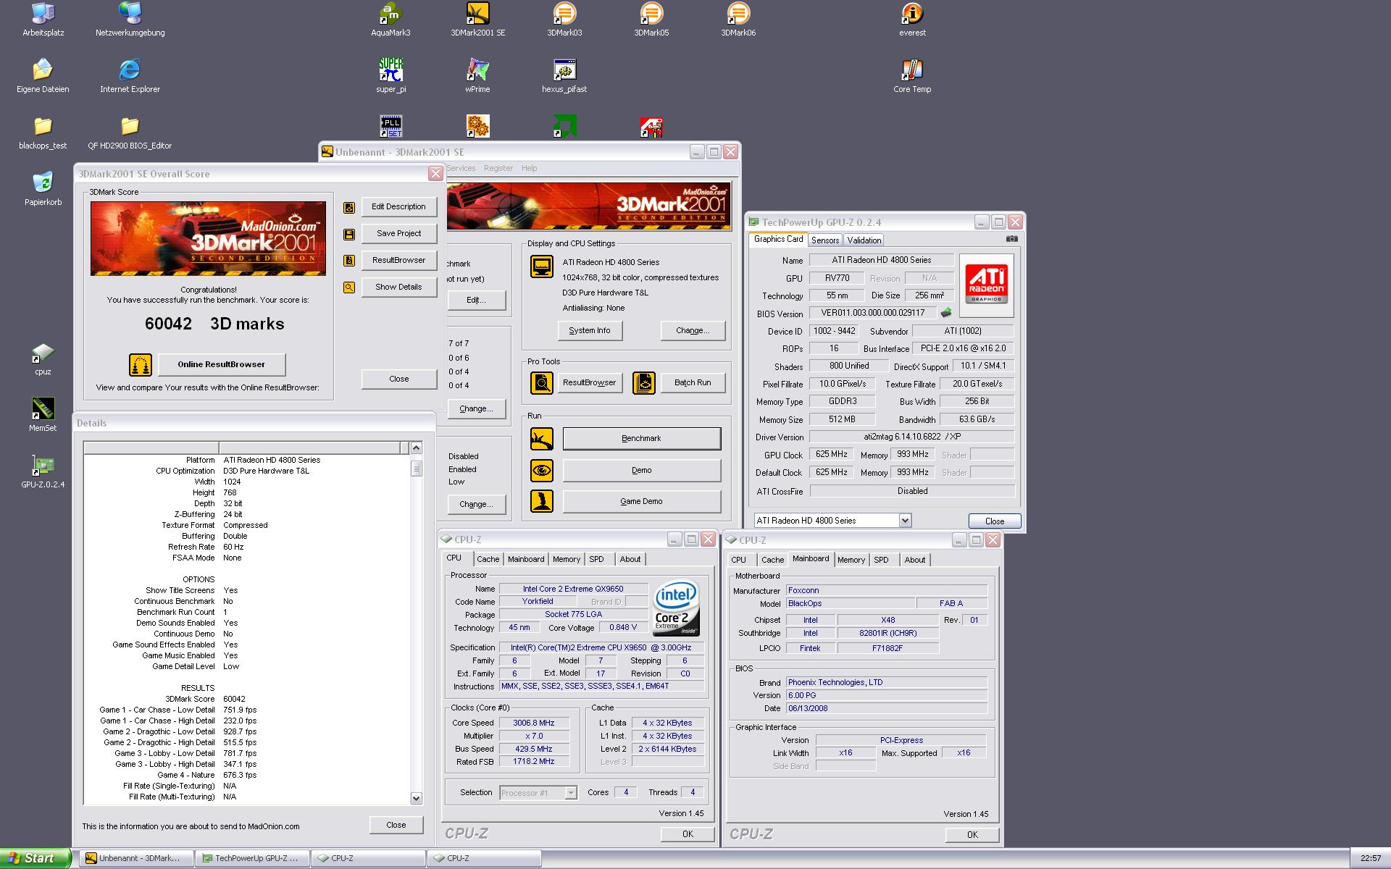Open the 3DMark06 desktop shortcut
The height and width of the screenshot is (869, 1391).
pos(738,20)
